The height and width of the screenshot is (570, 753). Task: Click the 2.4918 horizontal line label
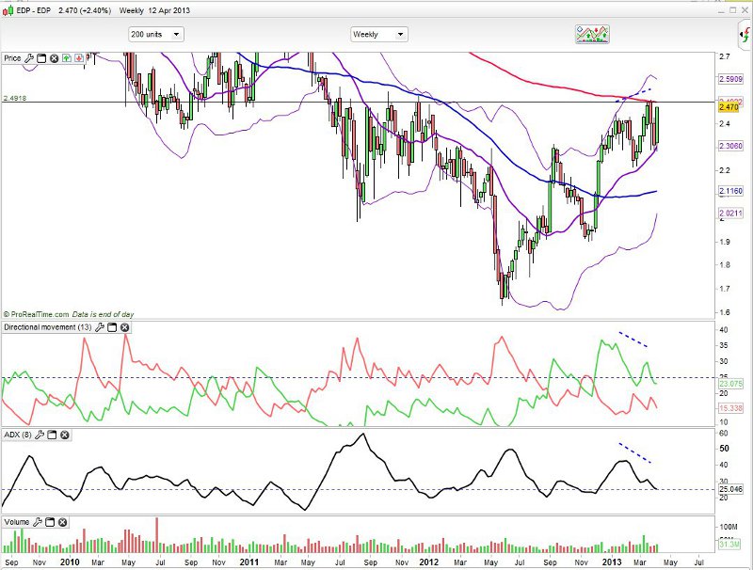(x=15, y=98)
